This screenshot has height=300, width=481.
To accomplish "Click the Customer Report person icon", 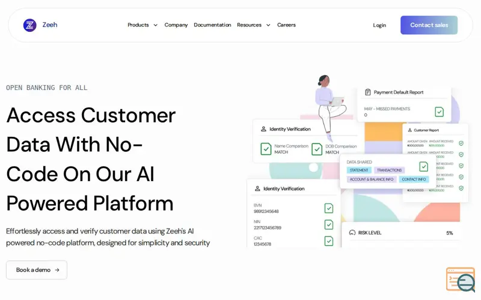I will click(x=409, y=130).
